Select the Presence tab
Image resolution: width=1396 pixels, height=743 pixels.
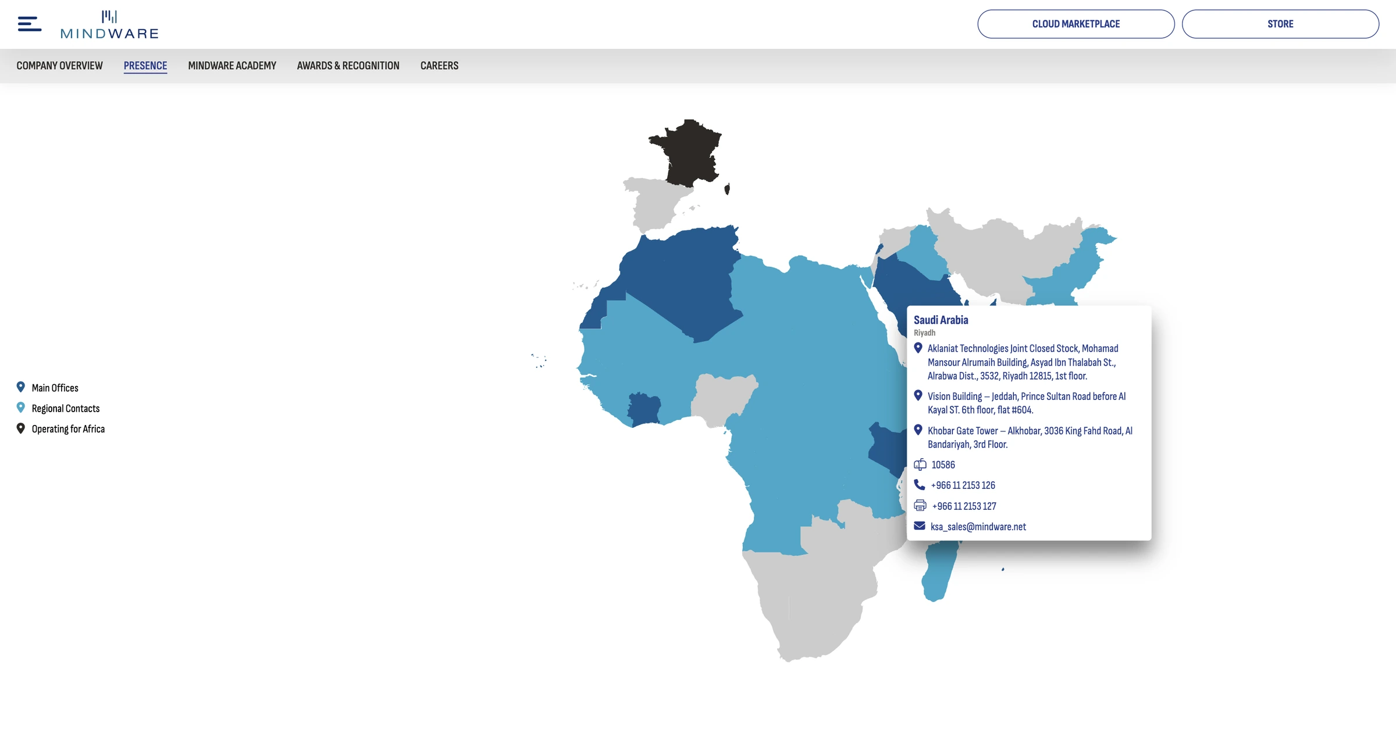pos(145,66)
